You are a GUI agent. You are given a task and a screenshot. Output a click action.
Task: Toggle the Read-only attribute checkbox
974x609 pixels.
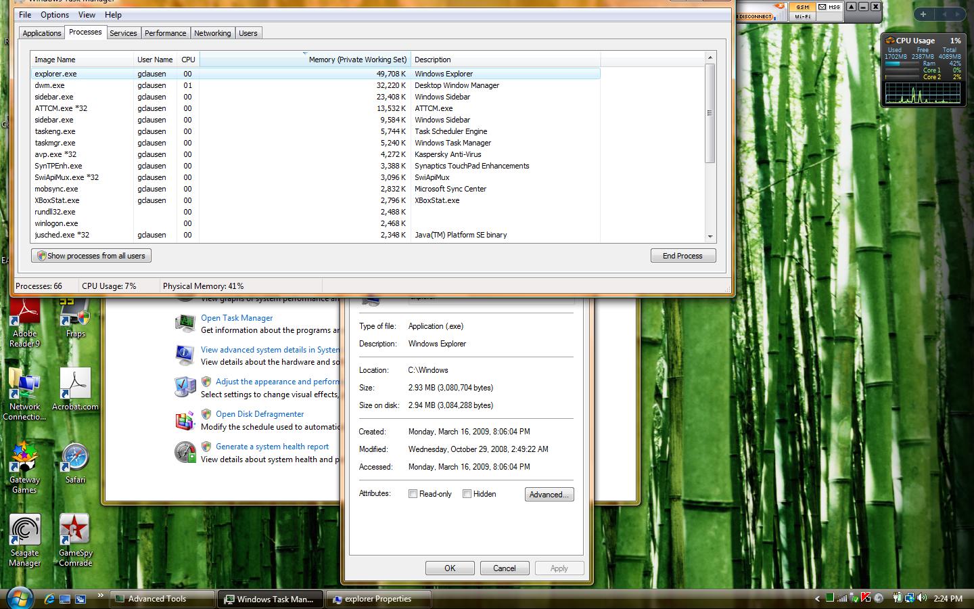[x=413, y=494]
